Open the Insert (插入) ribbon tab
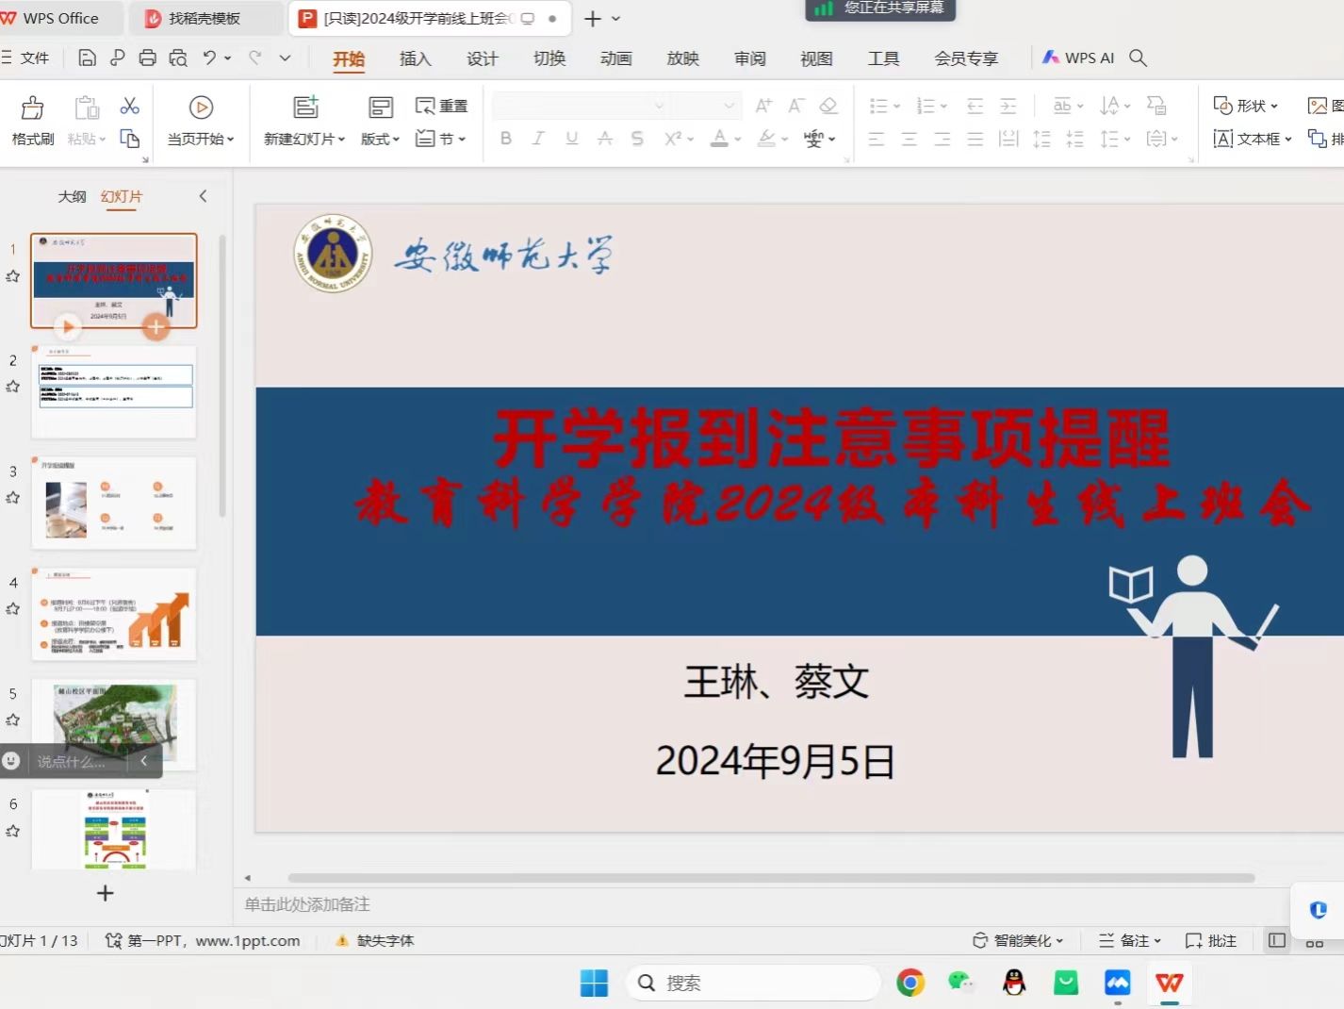The width and height of the screenshot is (1344, 1009). [415, 58]
